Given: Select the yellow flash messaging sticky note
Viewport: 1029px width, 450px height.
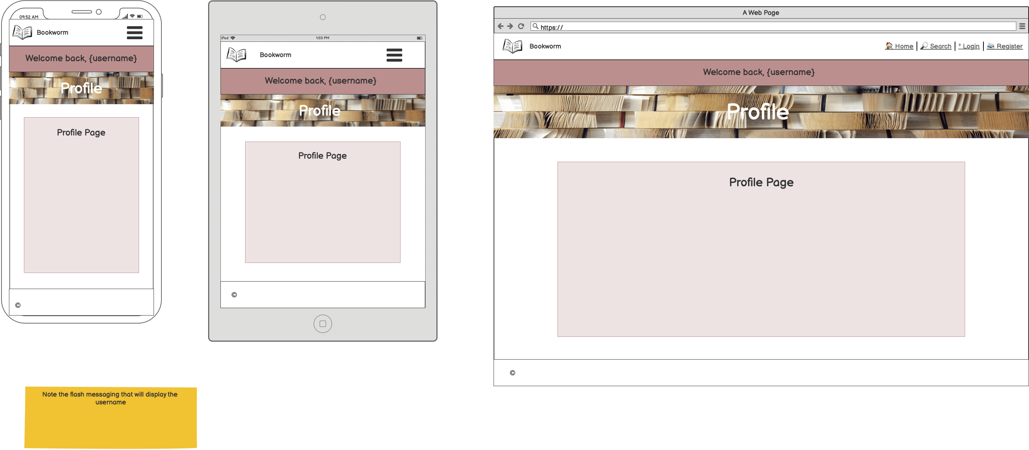Looking at the screenshot, I should point(111,417).
